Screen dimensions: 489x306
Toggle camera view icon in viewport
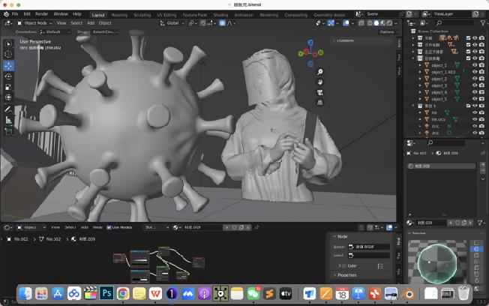320,93
